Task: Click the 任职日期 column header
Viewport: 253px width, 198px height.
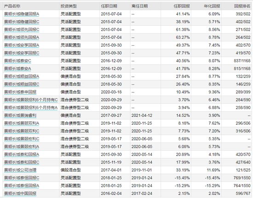Action: point(109,6)
